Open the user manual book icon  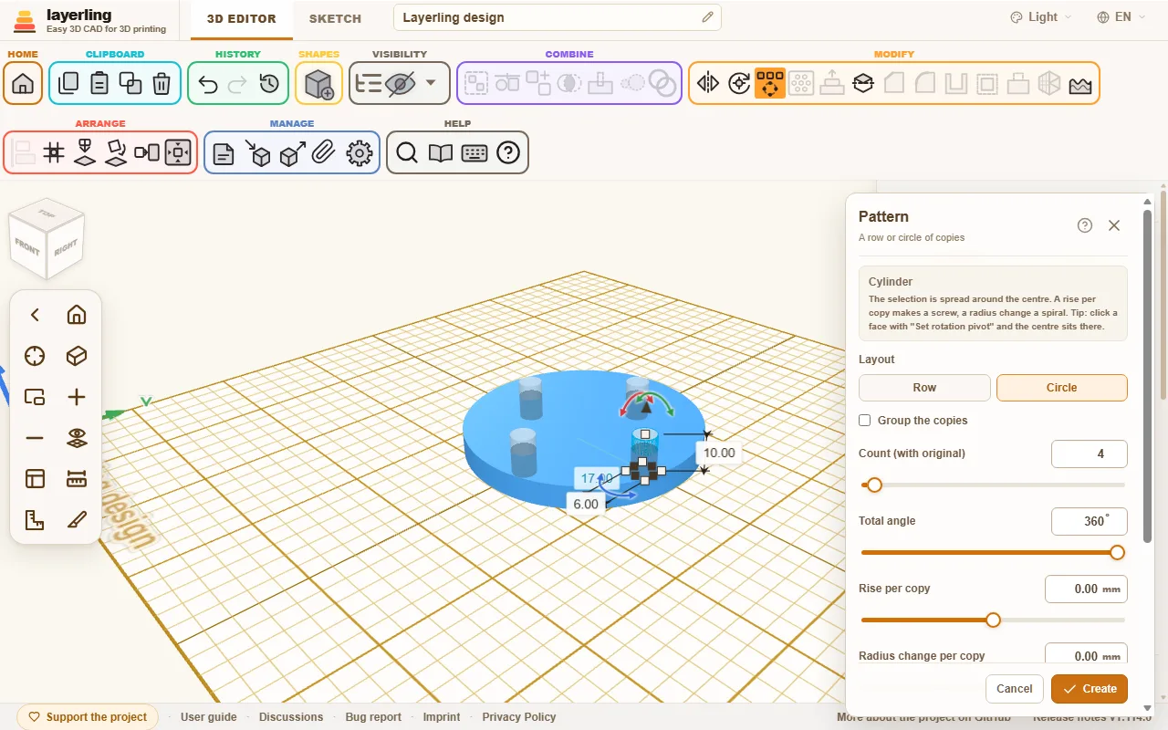[x=441, y=153]
